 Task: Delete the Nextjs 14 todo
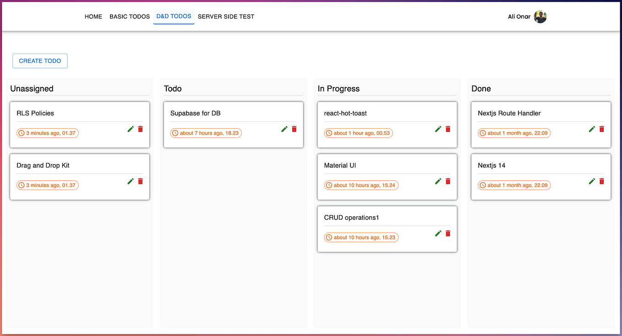[601, 181]
